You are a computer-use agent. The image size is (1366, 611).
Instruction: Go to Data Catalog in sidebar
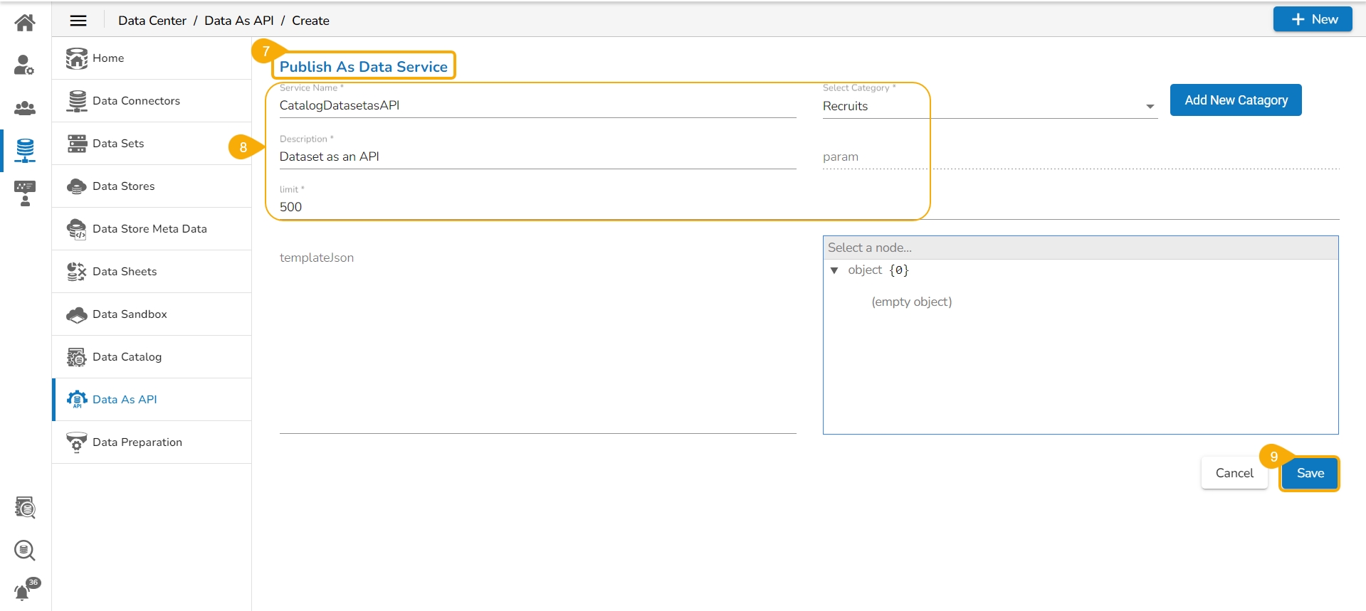point(127,357)
